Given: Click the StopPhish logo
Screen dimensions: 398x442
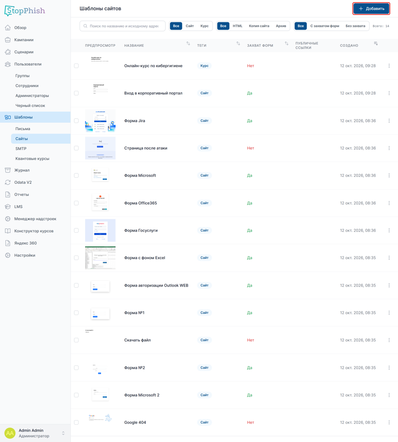Looking at the screenshot, I should (x=25, y=11).
